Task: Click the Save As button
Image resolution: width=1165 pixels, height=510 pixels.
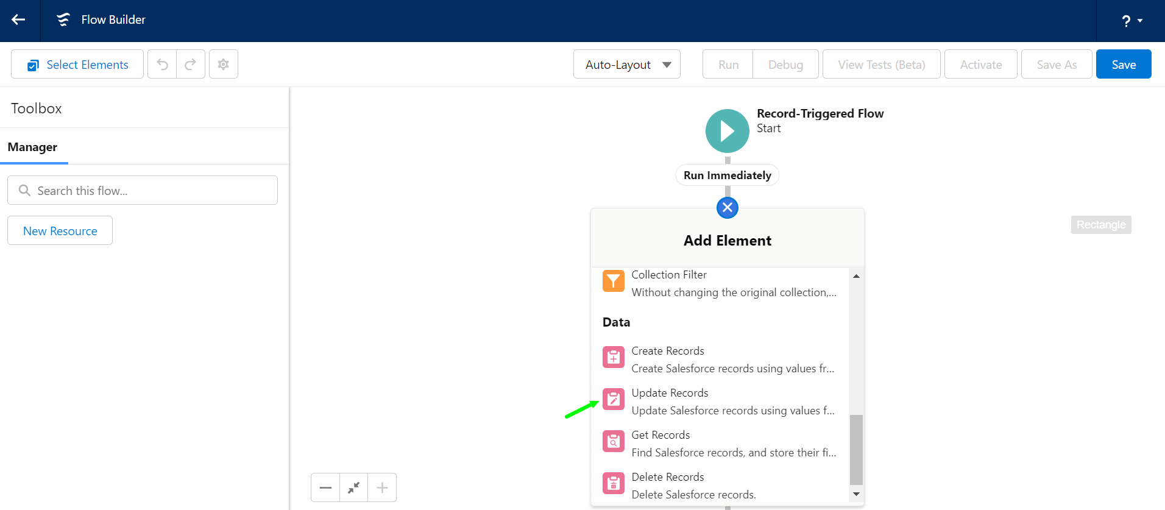Action: click(x=1057, y=65)
